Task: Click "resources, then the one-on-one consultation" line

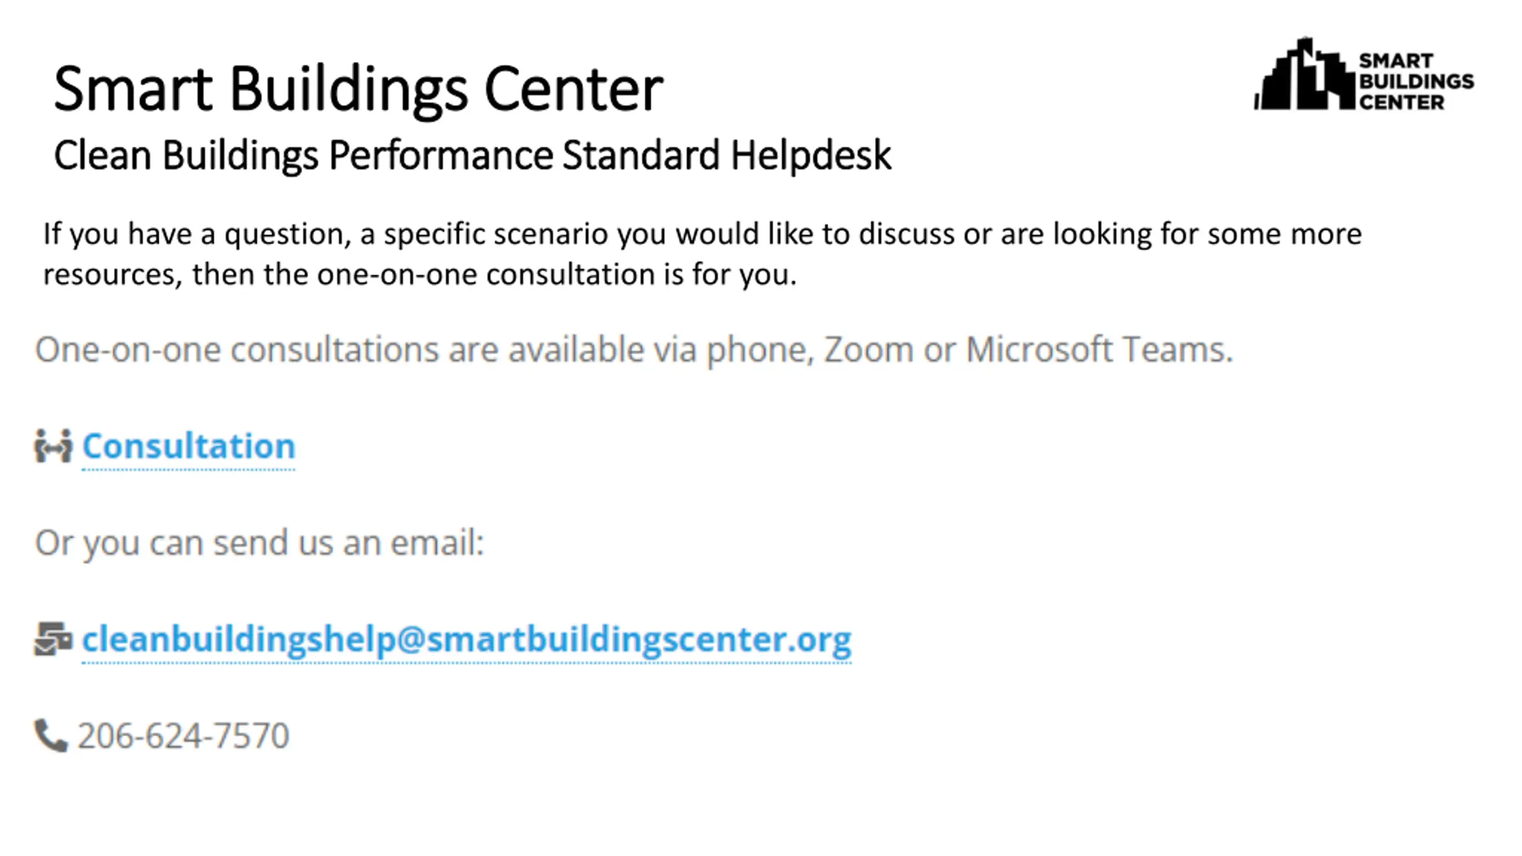Action: pyautogui.click(x=420, y=275)
